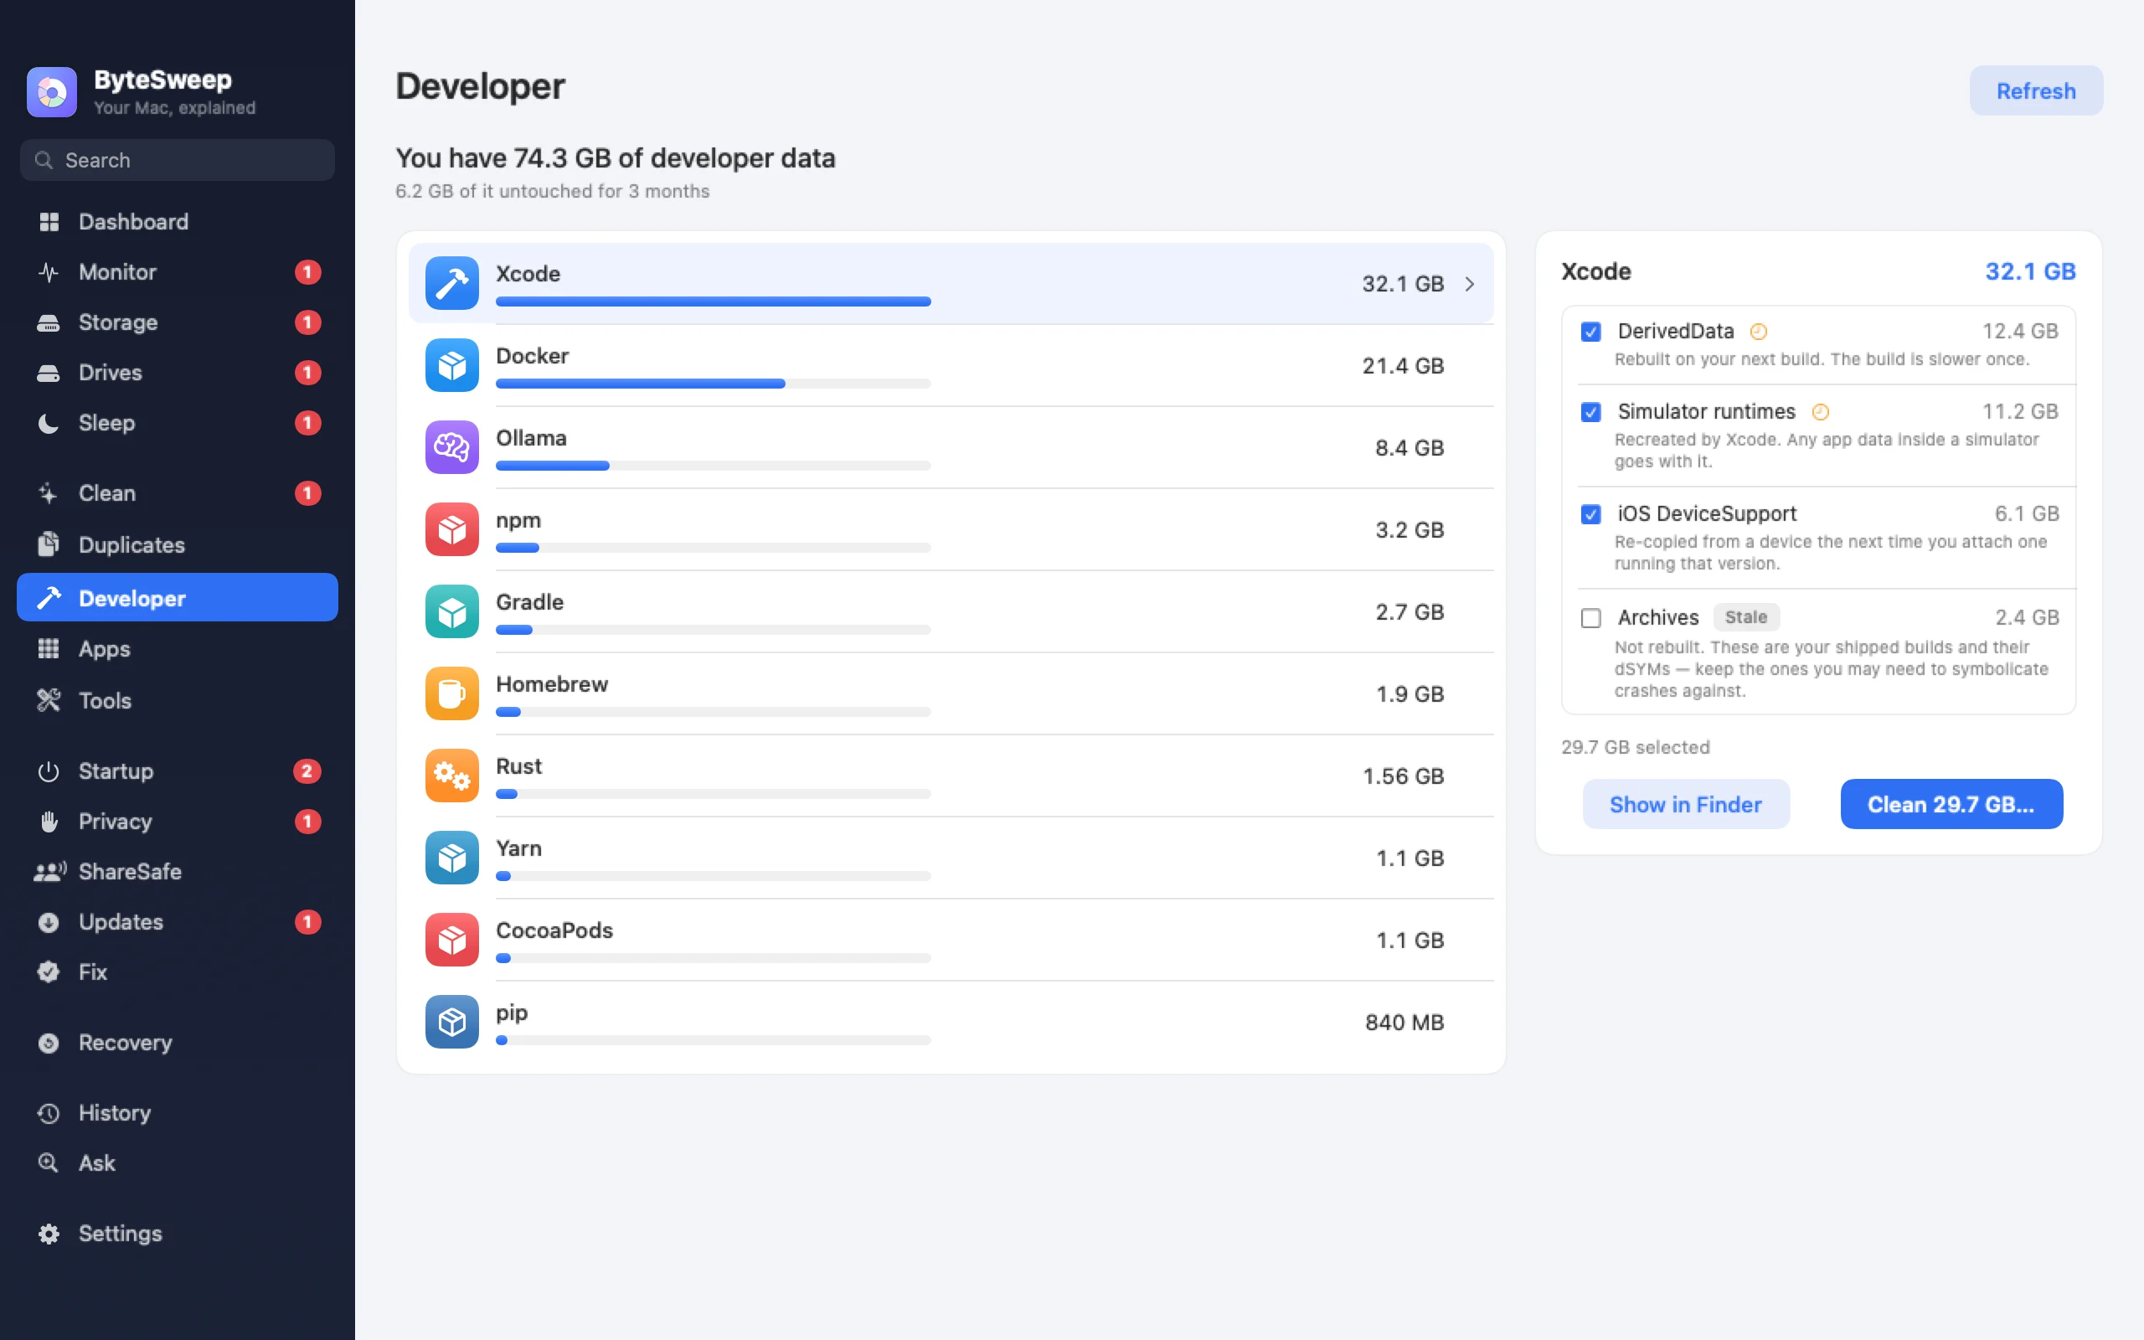The width and height of the screenshot is (2144, 1340).
Task: Click the Rust gears icon
Action: pos(452,776)
